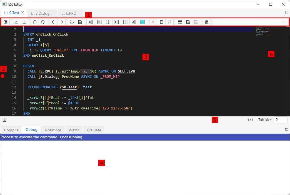Switch to the L : S.Dialog tab

tap(40, 13)
